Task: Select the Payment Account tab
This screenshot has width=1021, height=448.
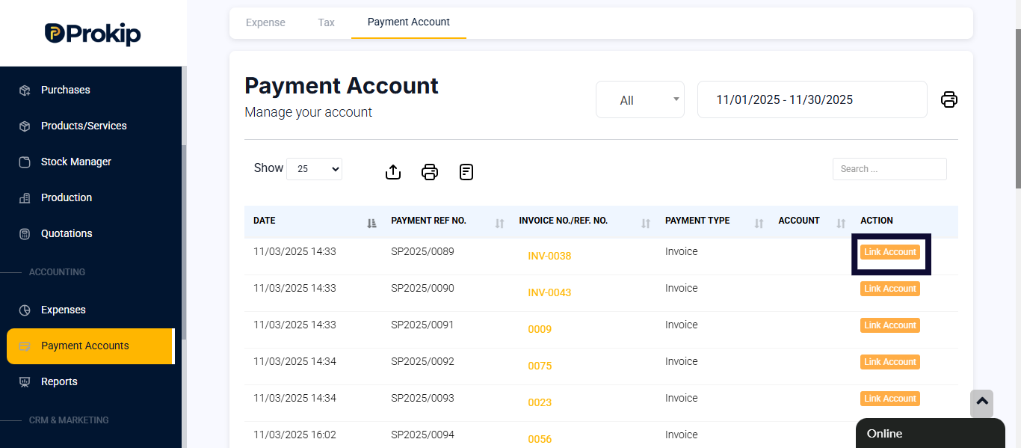Action: click(x=409, y=22)
